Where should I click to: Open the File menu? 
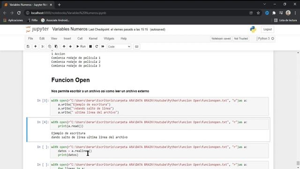point(30,38)
